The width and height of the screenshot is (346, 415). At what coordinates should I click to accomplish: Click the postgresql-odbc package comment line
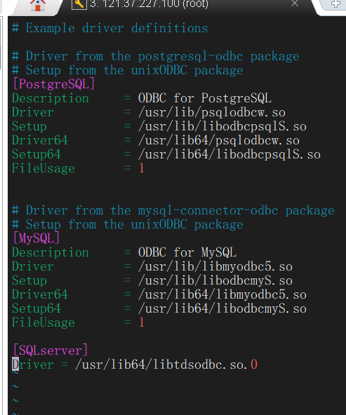tap(156, 56)
